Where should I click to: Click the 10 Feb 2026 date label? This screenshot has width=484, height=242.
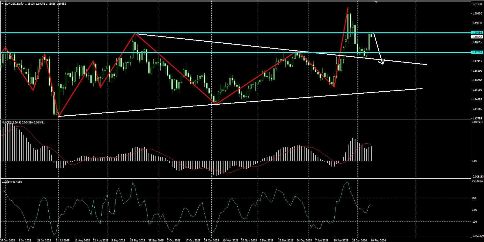tap(379, 240)
